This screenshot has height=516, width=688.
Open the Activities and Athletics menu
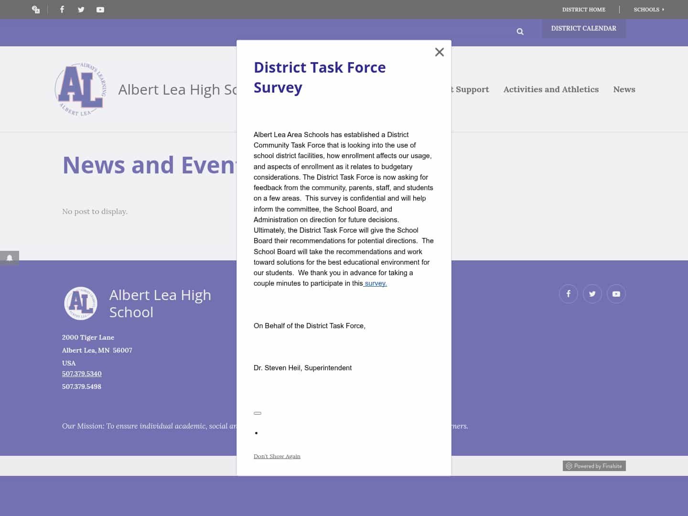[551, 89]
